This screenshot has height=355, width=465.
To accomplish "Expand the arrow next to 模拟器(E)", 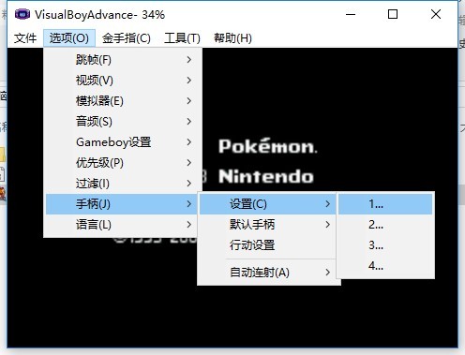I will (x=189, y=101).
